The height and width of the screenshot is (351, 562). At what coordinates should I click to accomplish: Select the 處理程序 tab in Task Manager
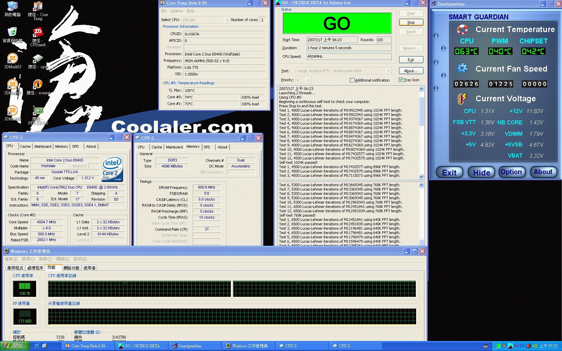click(x=35, y=268)
